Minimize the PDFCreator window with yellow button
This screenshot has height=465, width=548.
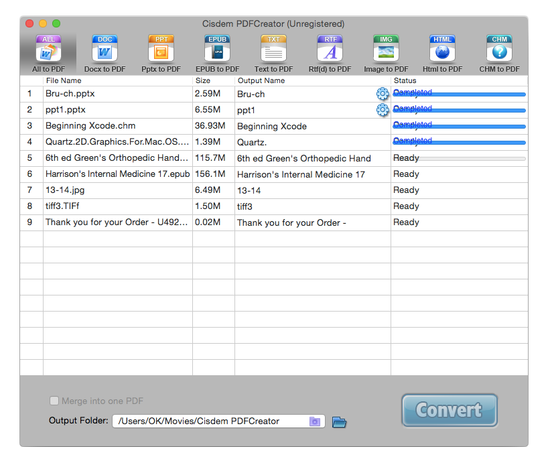tap(43, 23)
